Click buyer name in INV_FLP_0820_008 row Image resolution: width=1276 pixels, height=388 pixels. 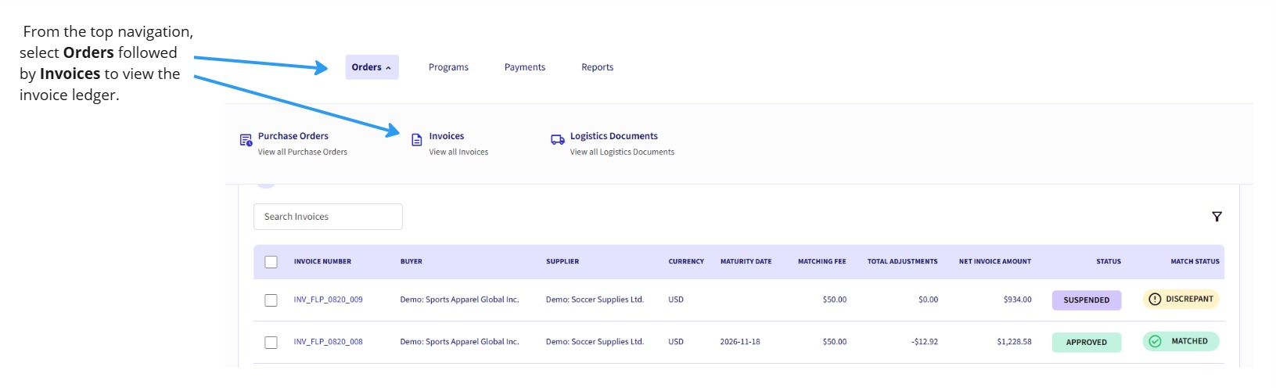coord(459,342)
